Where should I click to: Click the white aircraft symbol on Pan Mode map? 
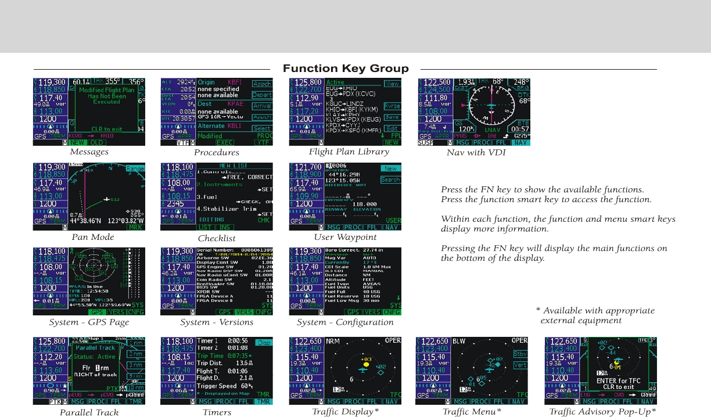[107, 199]
